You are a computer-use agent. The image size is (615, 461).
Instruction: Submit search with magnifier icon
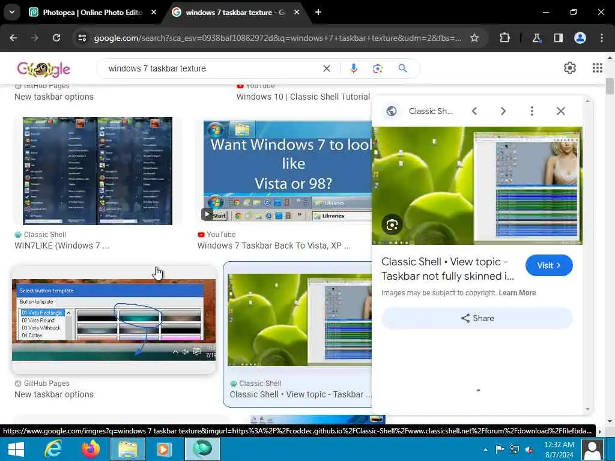coord(403,68)
